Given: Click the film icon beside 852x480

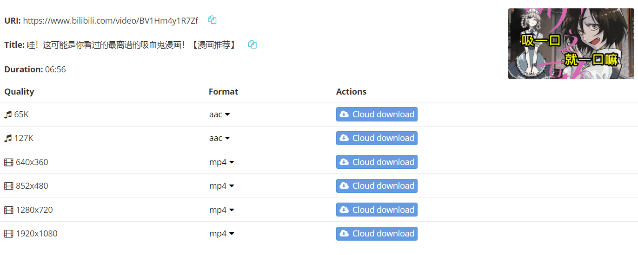Looking at the screenshot, I should point(9,186).
